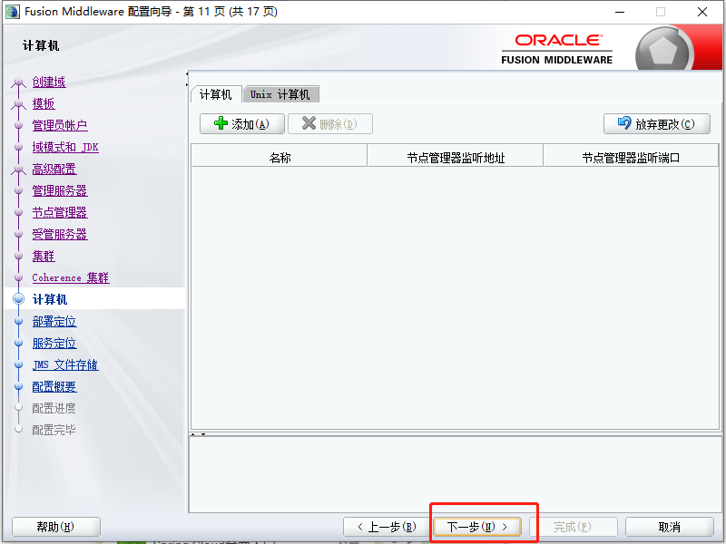Jump to the 服务定位 step
The height and width of the screenshot is (544, 726).
54,344
